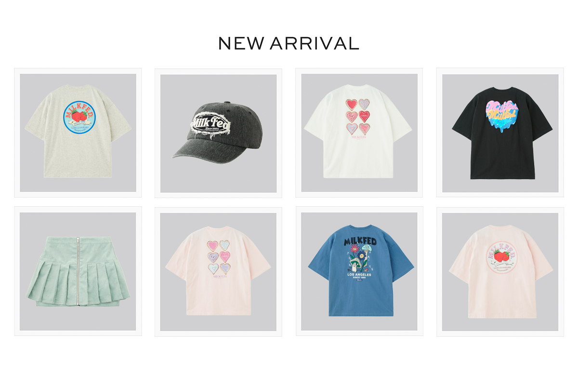578x390 pixels.
Task: Select the pink T-shirt with six hearts
Action: 218,272
